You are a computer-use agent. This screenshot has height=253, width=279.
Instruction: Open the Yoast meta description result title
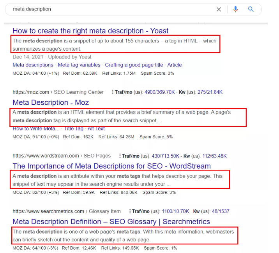click(x=90, y=31)
